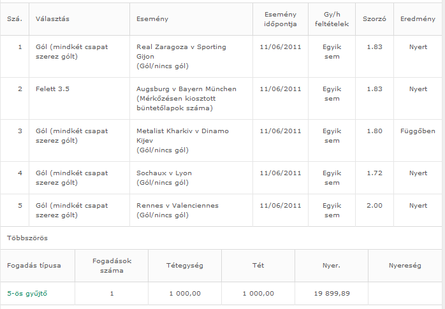Image resolution: width=445 pixels, height=309 pixels.
Task: Click the 2.00 odds value
Action: tap(374, 206)
